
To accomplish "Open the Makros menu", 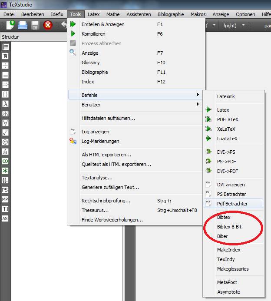I will click(198, 14).
